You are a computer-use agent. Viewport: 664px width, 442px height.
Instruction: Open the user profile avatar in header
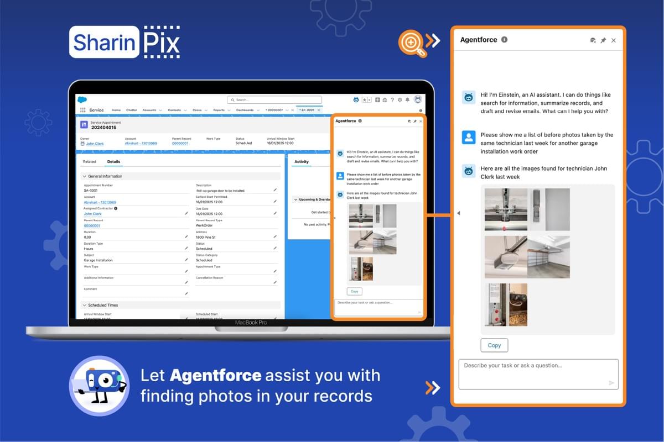[418, 99]
